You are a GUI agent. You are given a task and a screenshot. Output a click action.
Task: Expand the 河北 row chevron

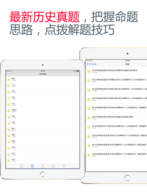[78, 104]
